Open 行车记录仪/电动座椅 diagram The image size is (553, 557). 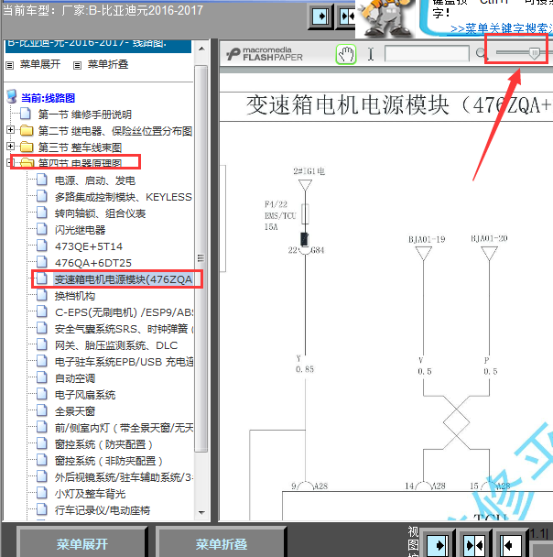click(x=103, y=510)
